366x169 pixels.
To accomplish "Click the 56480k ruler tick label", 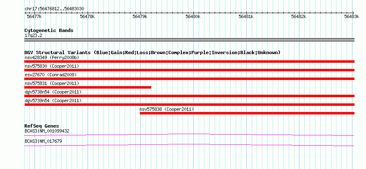I will (193, 16).
